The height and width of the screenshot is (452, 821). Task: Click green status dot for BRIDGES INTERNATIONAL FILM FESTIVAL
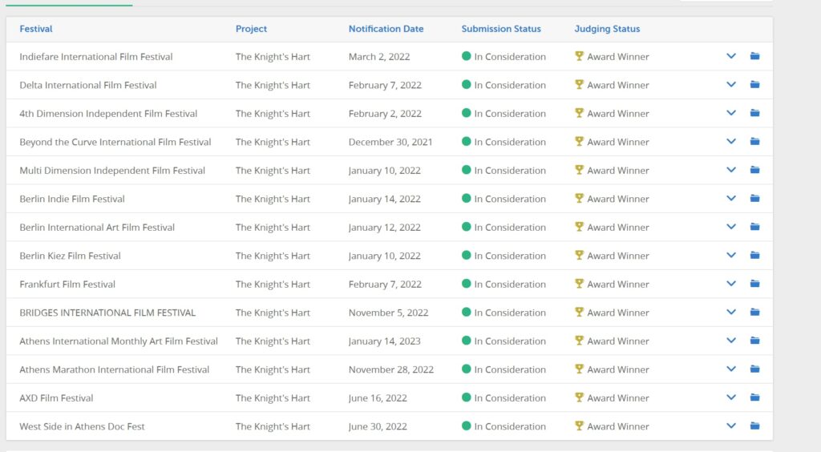coord(466,312)
